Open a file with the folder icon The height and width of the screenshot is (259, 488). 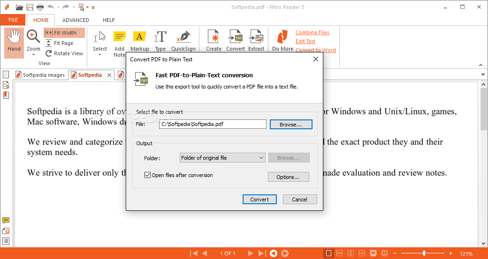click(x=19, y=7)
